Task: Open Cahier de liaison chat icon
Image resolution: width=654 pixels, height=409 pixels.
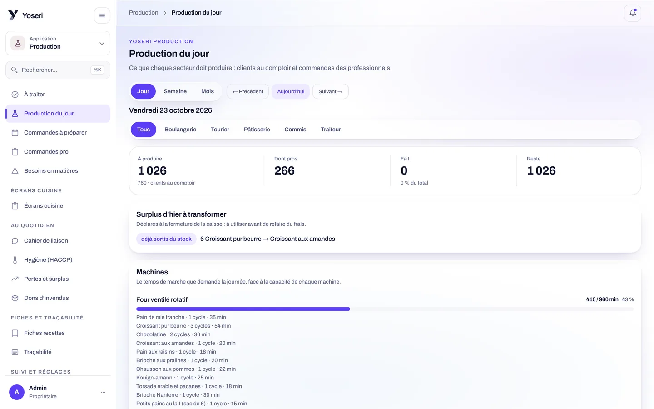Action: pyautogui.click(x=15, y=241)
